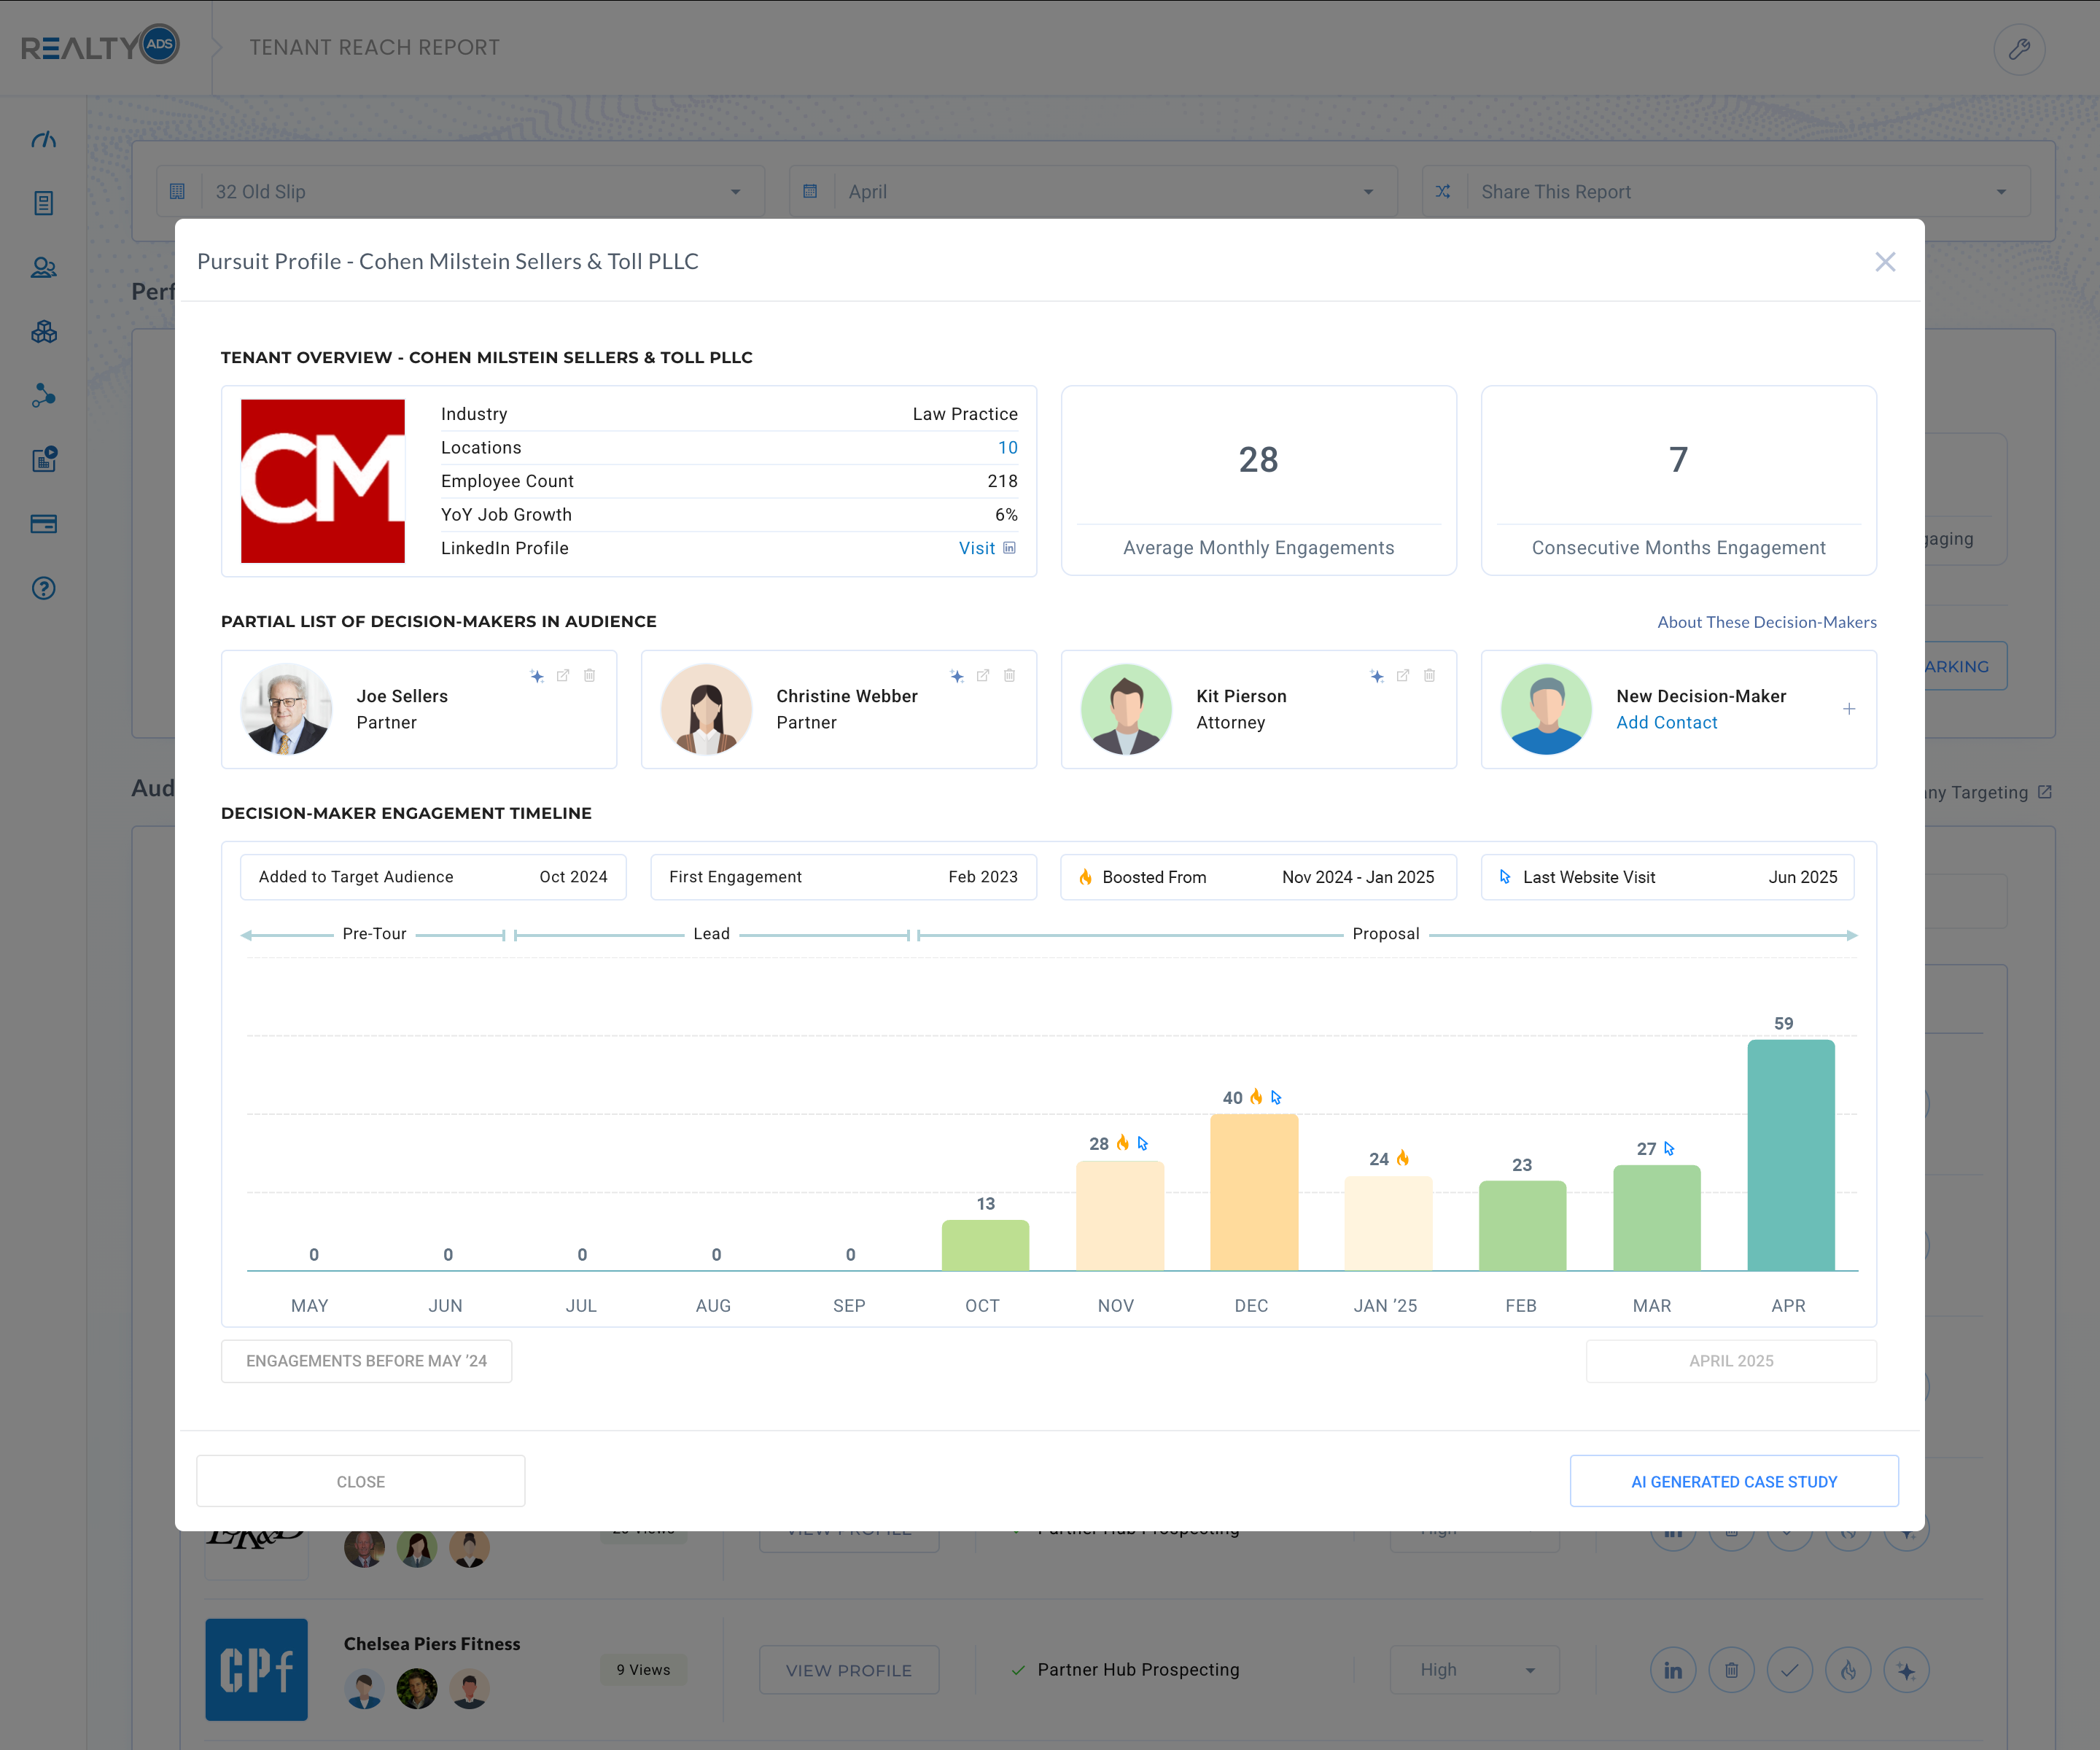Close the Pursuit Profile dialog with X
Screen dimensions: 2100x1750
pyautogui.click(x=1885, y=262)
